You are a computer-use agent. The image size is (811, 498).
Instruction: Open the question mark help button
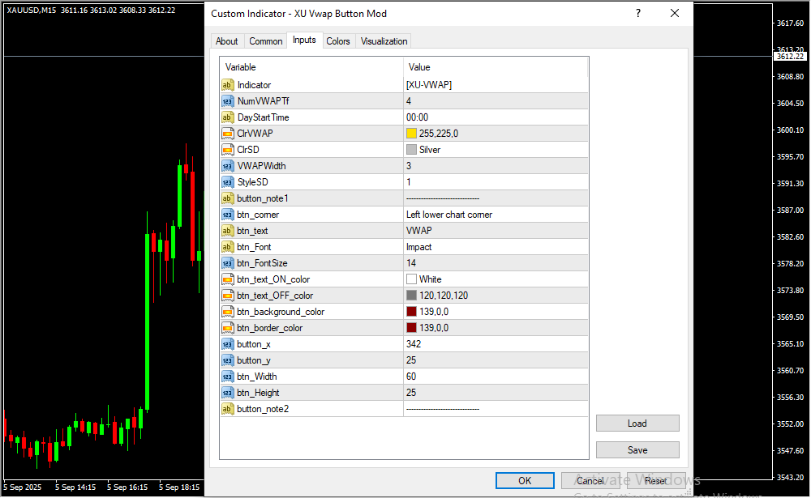pyautogui.click(x=638, y=14)
